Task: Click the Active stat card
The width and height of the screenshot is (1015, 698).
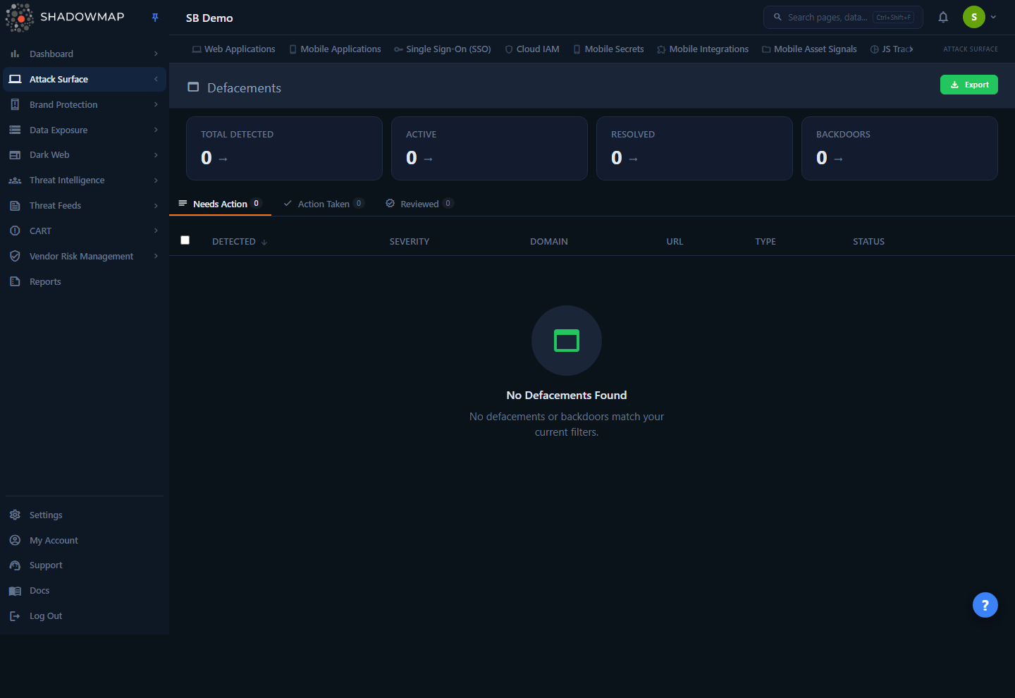Action: pos(489,148)
